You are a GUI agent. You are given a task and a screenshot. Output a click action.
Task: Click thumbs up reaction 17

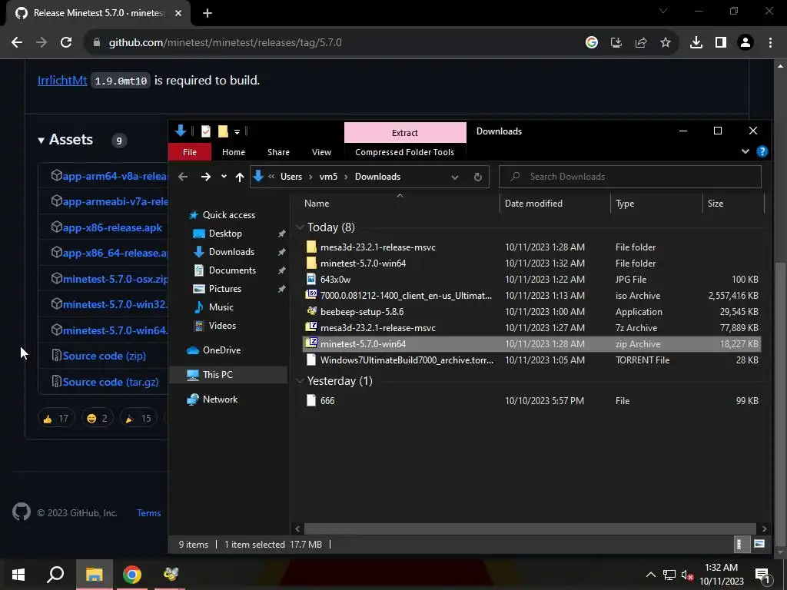point(55,418)
